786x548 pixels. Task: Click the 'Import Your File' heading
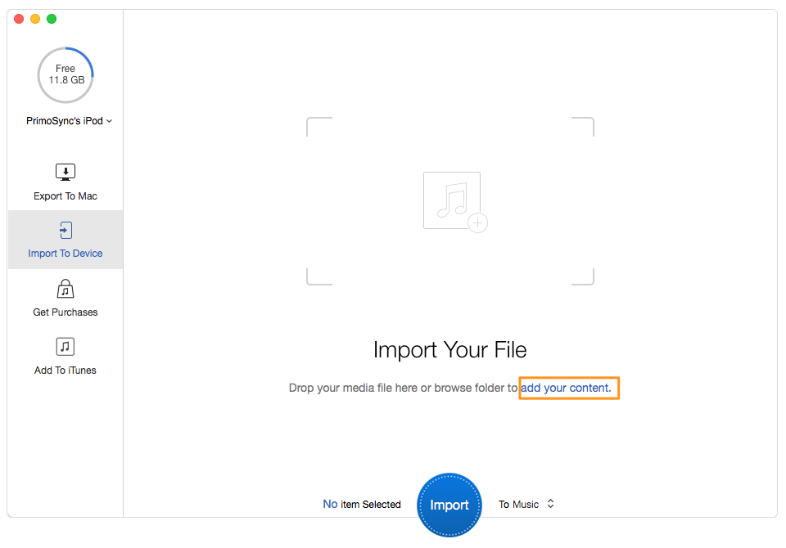450,349
